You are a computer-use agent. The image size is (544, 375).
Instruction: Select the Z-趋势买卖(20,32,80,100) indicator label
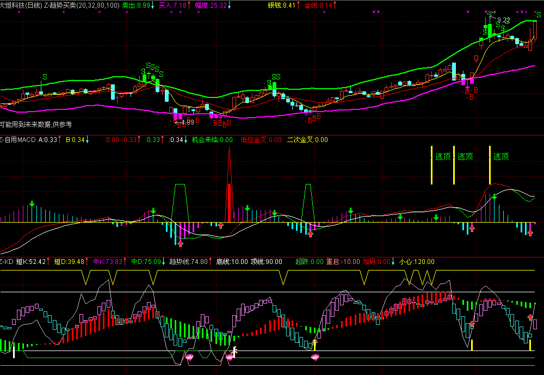[x=82, y=5]
